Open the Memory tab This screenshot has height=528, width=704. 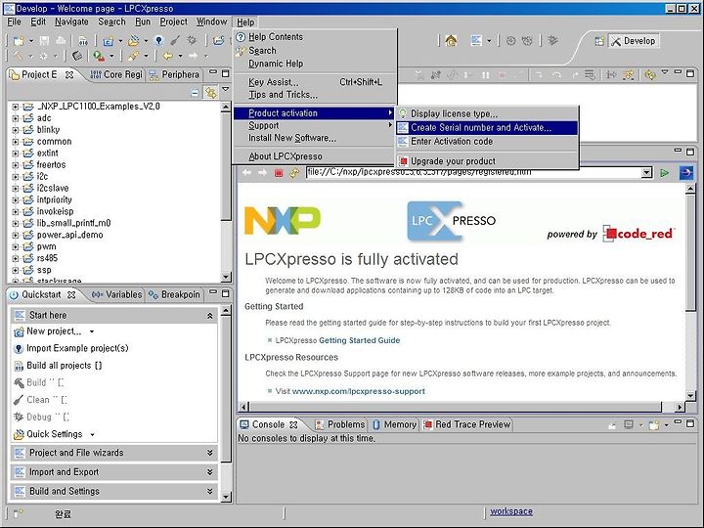395,424
